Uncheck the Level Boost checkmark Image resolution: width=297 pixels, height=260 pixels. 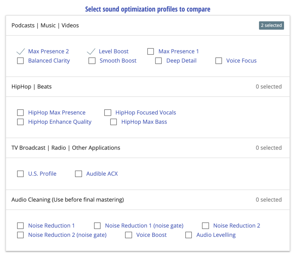tap(91, 51)
